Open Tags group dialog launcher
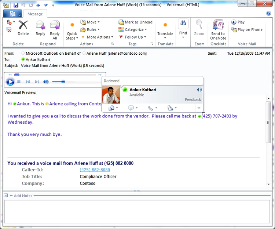The width and height of the screenshot is (275, 229). pos(152,44)
